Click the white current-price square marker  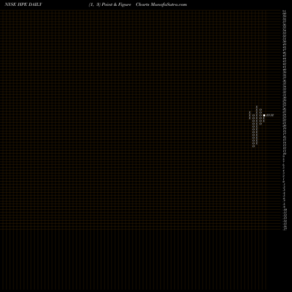[x=264, y=115]
